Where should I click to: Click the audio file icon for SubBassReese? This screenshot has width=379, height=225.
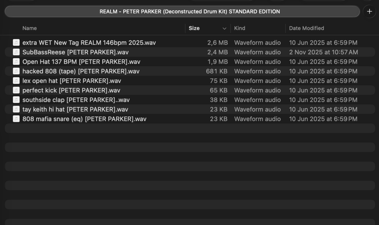tap(16, 52)
